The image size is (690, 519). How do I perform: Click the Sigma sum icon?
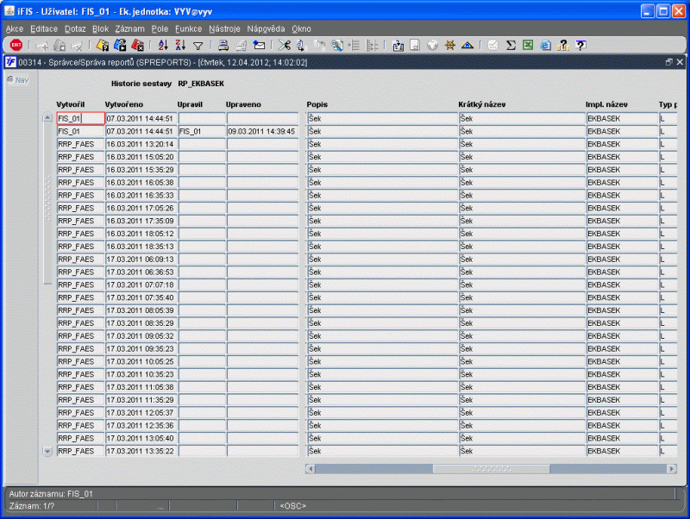(511, 45)
